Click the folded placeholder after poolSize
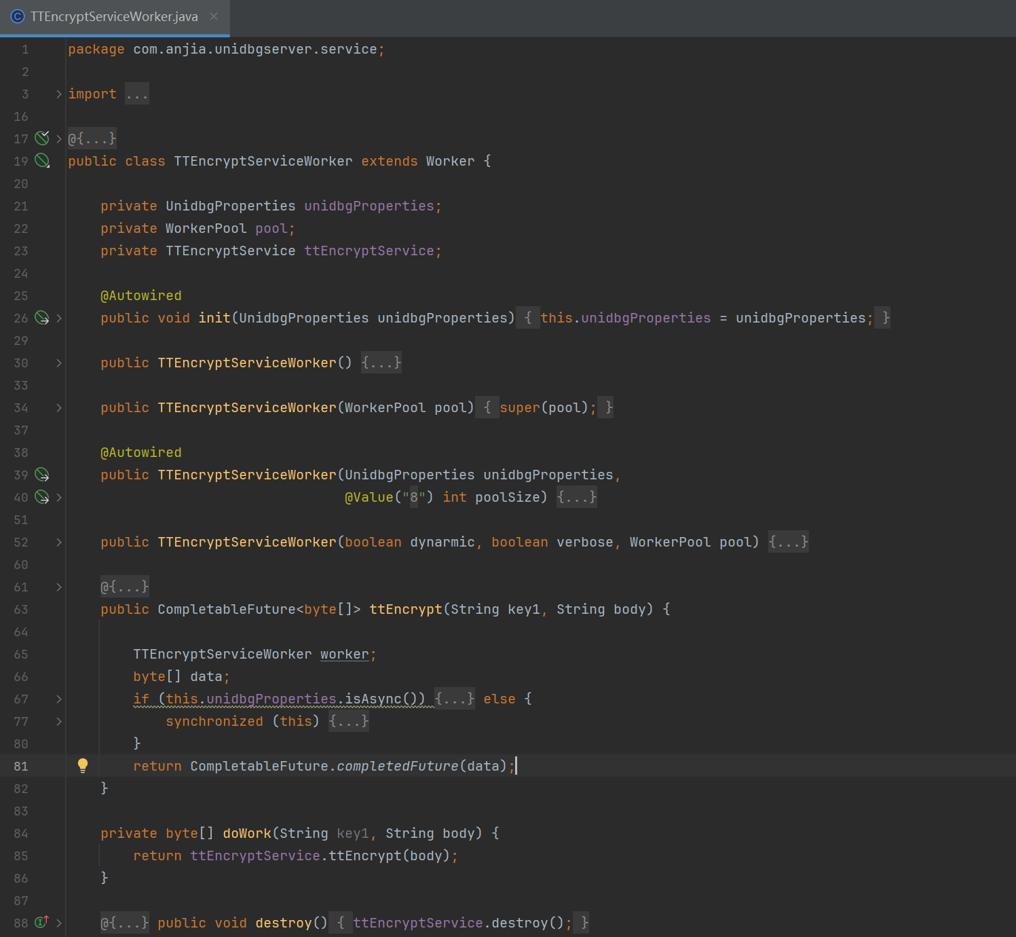1016x937 pixels. 577,497
